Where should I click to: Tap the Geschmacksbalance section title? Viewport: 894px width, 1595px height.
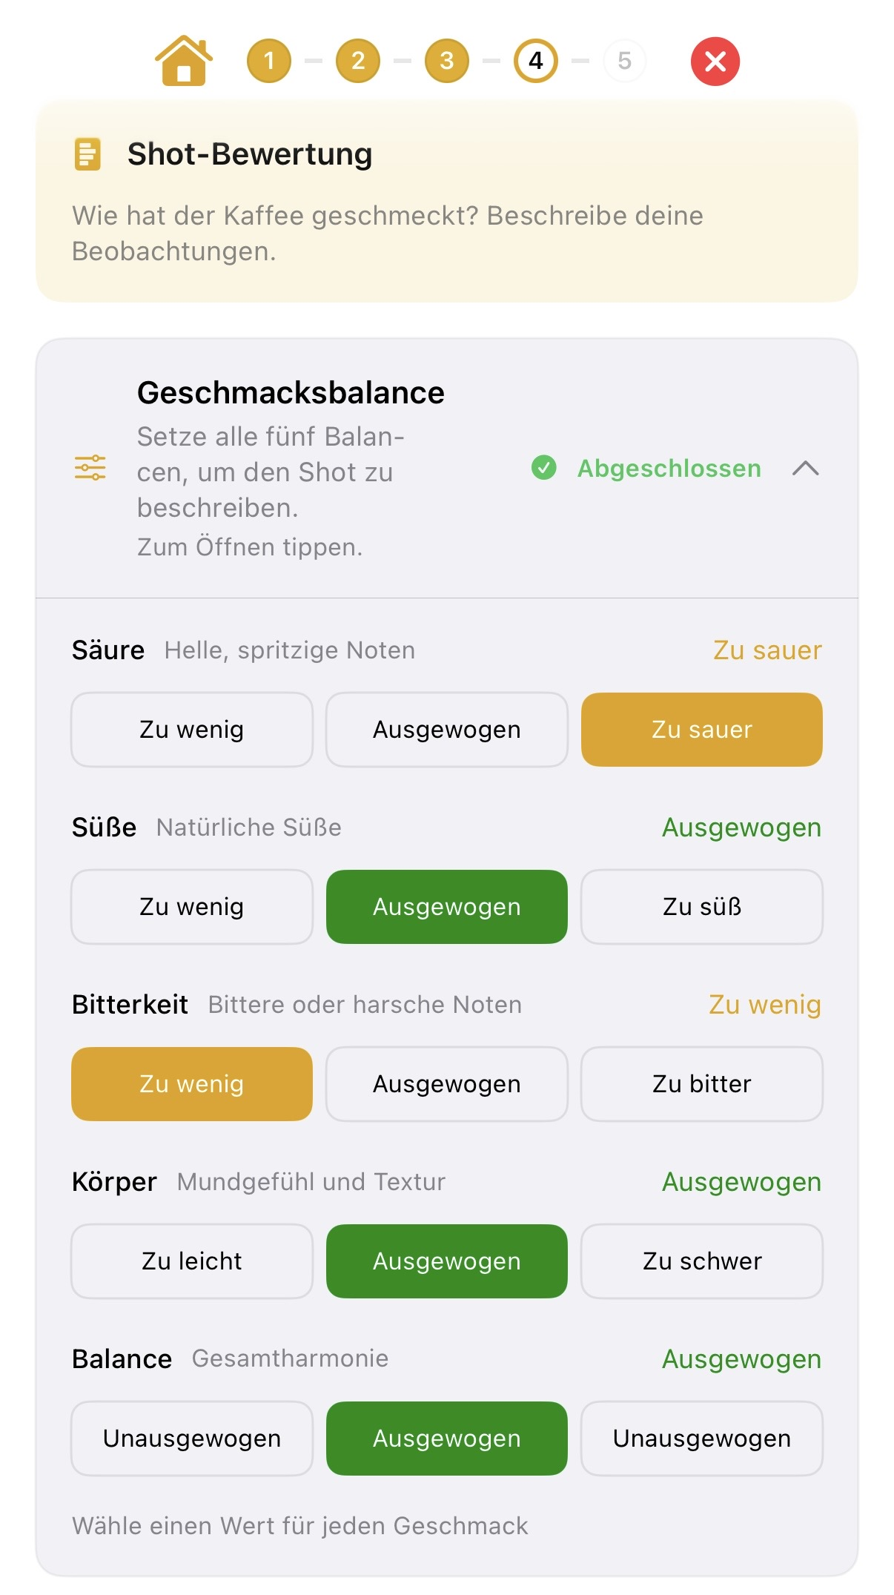291,392
